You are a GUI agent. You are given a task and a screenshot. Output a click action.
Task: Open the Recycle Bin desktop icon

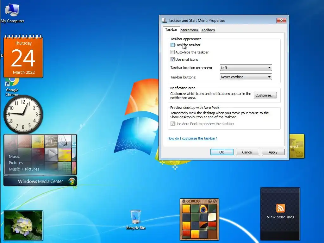136,220
